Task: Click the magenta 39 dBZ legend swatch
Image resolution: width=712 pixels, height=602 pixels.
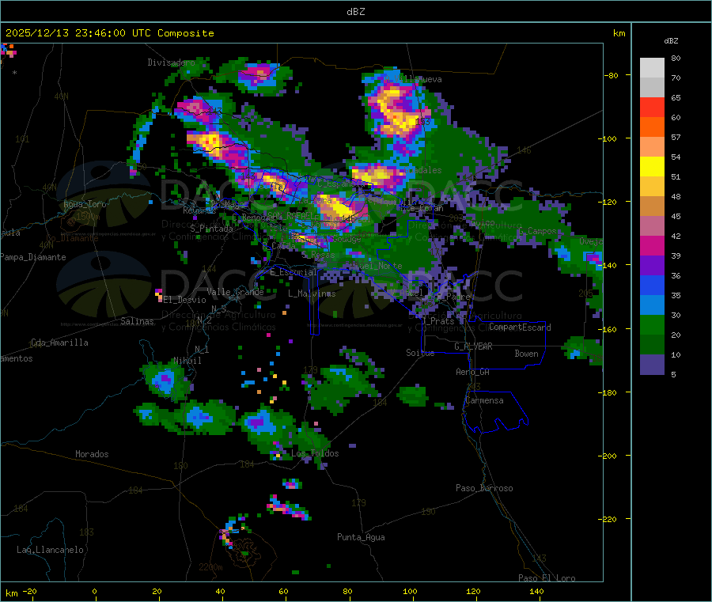Action: [652, 245]
